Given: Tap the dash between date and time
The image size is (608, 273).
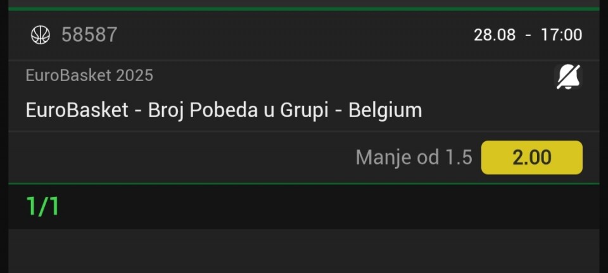Looking at the screenshot, I should (x=528, y=35).
